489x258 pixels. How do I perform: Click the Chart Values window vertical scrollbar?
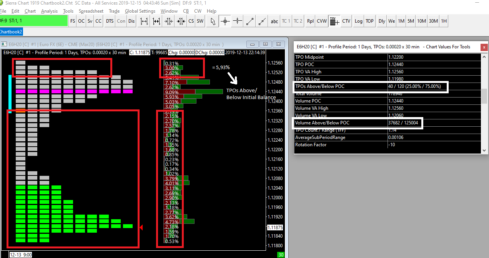click(484, 104)
